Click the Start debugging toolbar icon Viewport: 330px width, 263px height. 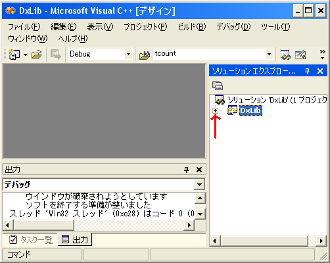56,55
